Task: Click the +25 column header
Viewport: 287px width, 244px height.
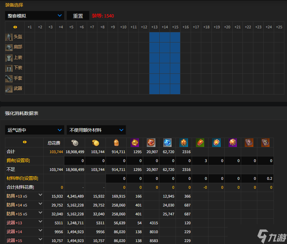Action: point(279,27)
